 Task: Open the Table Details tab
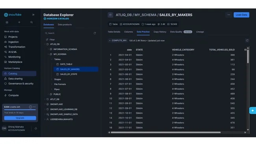point(114,32)
